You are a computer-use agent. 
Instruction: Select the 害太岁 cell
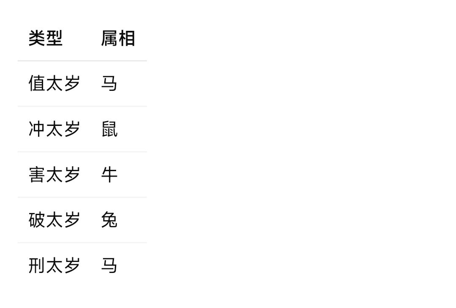[54, 174]
